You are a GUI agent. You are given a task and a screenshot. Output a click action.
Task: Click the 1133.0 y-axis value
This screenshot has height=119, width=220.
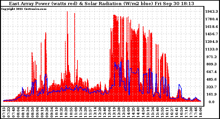click(x=212, y=49)
